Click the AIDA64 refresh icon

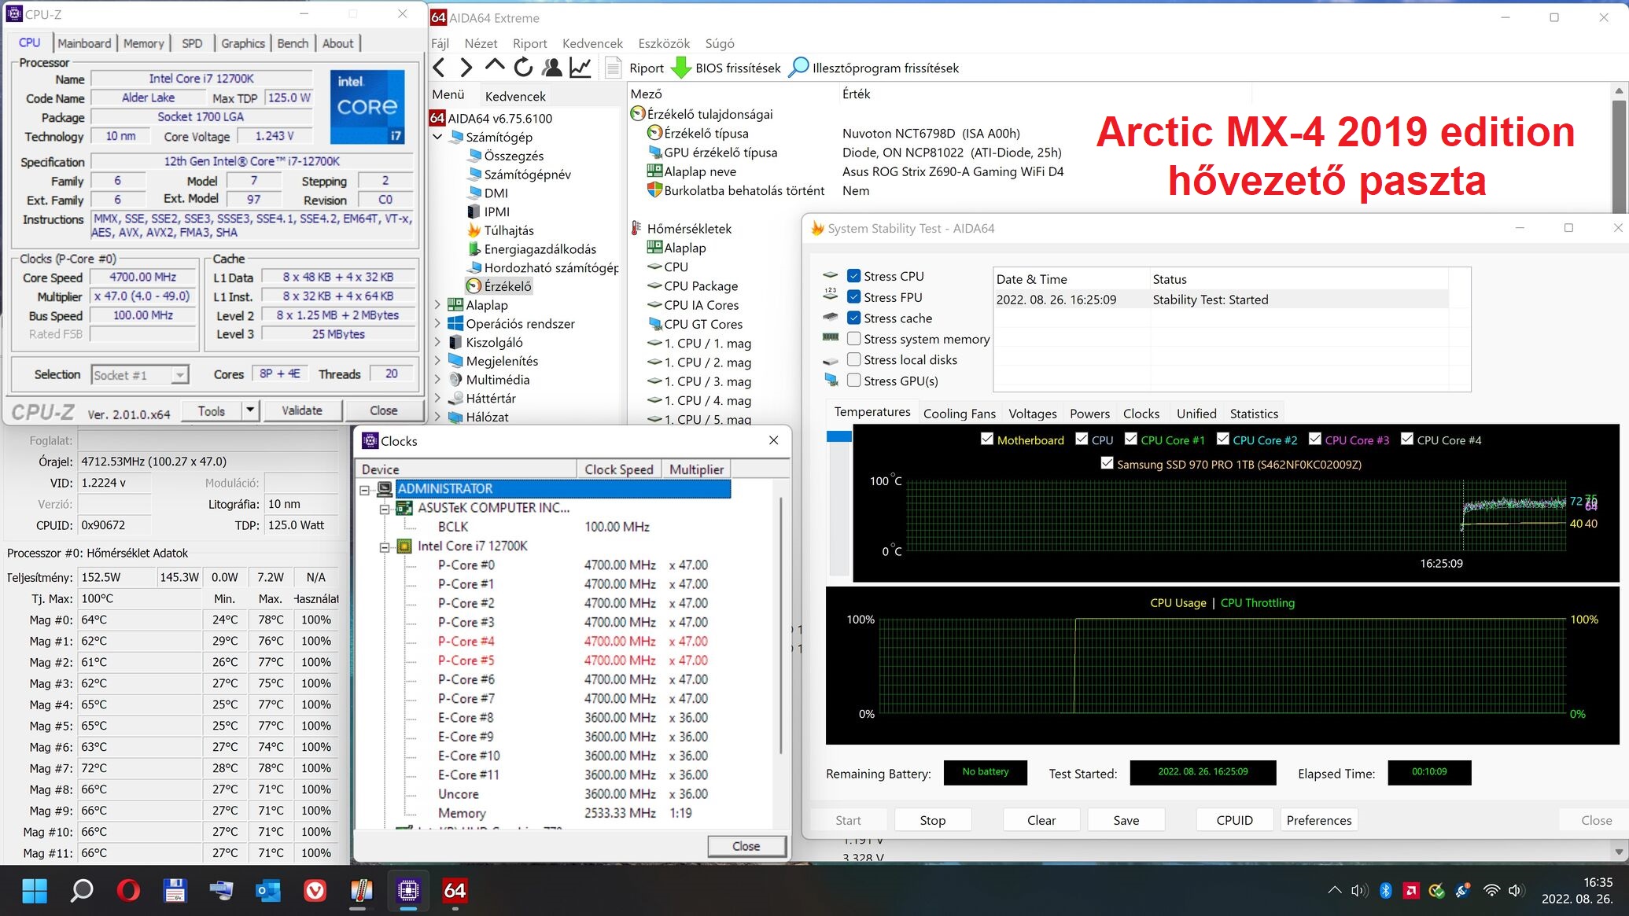click(x=523, y=68)
